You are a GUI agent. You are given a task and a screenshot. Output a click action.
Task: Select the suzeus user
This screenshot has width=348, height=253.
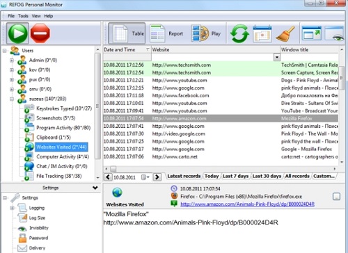pos(47,99)
